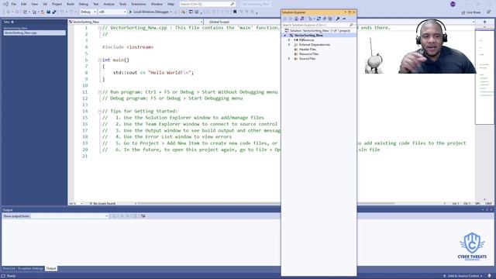Click the Hello World string on line 8

coord(170,72)
